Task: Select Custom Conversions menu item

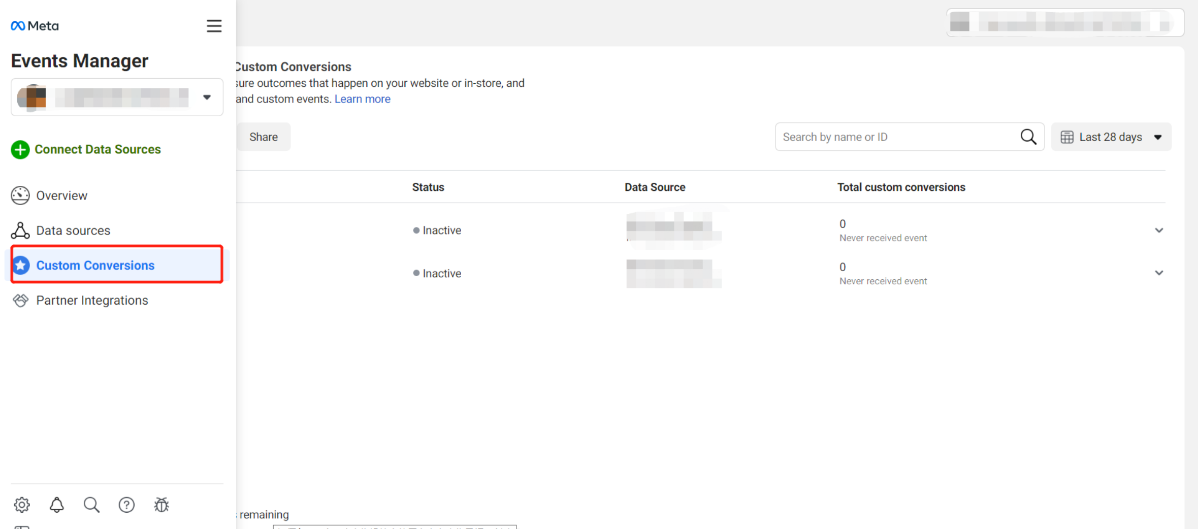Action: [x=117, y=264]
